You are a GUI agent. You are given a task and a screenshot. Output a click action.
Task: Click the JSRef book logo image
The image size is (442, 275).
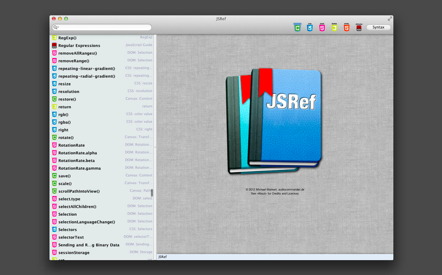pos(274,118)
